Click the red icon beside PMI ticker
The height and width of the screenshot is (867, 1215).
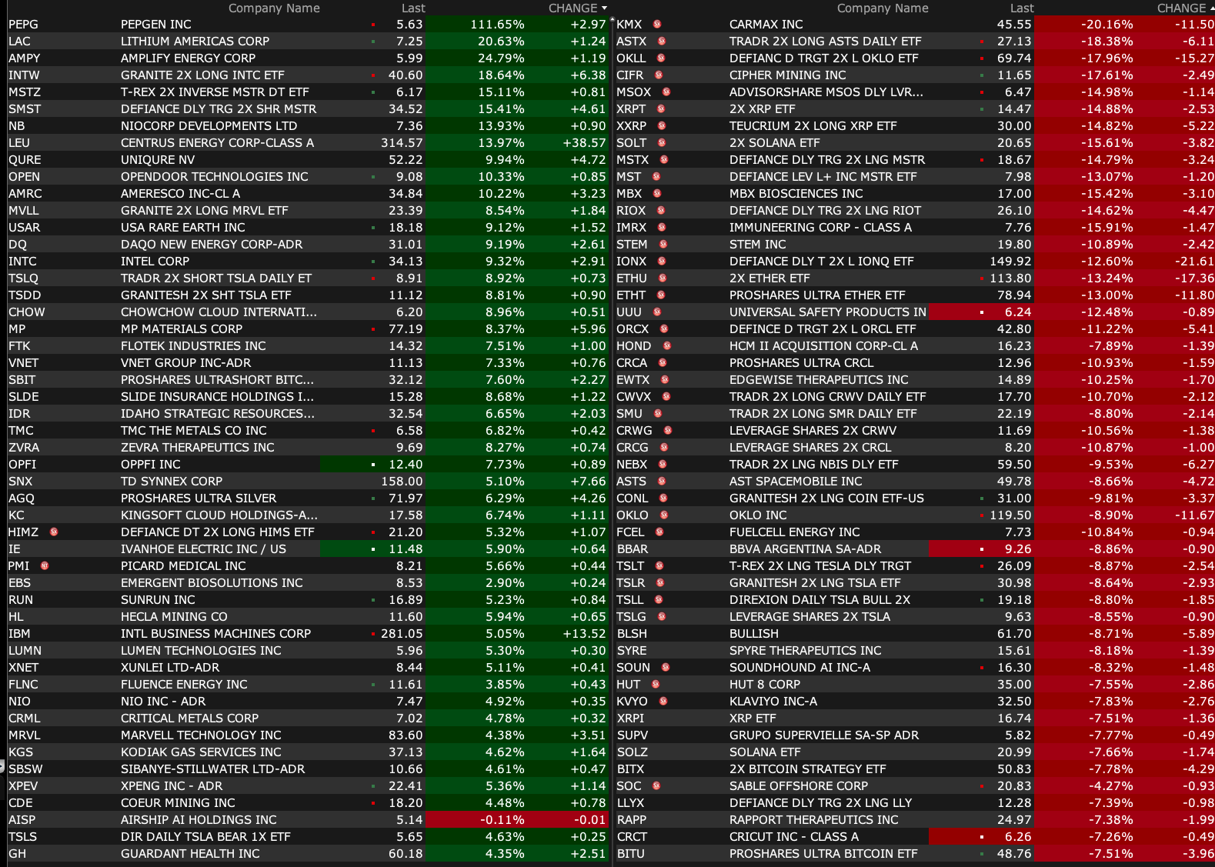(45, 565)
